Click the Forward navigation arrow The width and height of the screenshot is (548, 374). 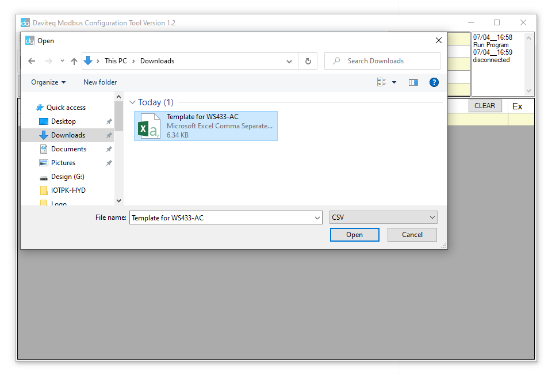point(48,61)
